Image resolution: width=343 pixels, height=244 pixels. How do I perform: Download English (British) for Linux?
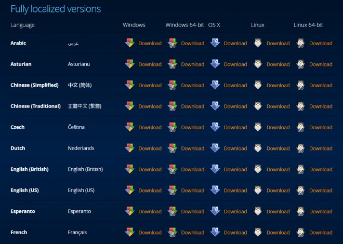pos(278,169)
